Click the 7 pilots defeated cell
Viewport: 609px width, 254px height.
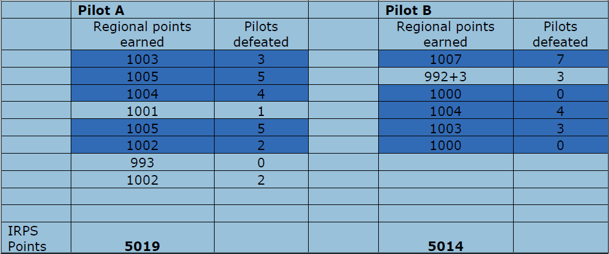(x=560, y=59)
